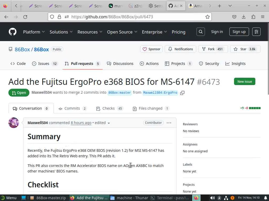Select the Conversation tab

tap(31, 108)
